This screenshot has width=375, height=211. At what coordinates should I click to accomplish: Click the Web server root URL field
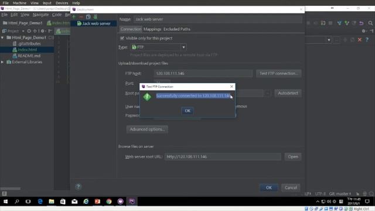(223, 156)
